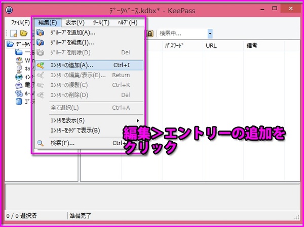Click the URL column header

pyautogui.click(x=223, y=46)
